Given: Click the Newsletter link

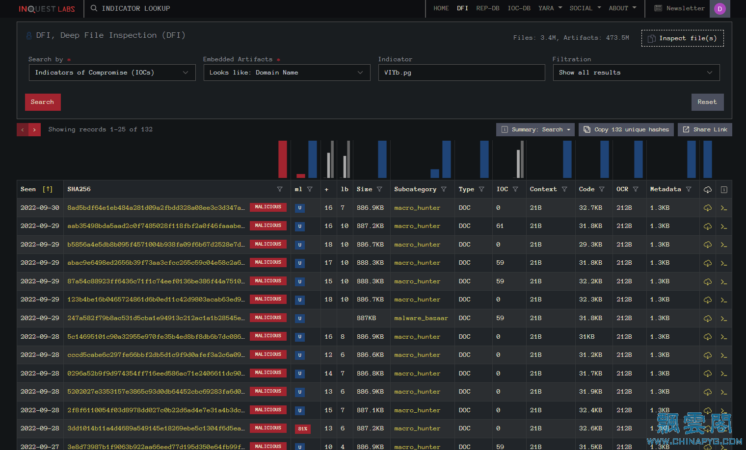Looking at the screenshot, I should (x=686, y=8).
